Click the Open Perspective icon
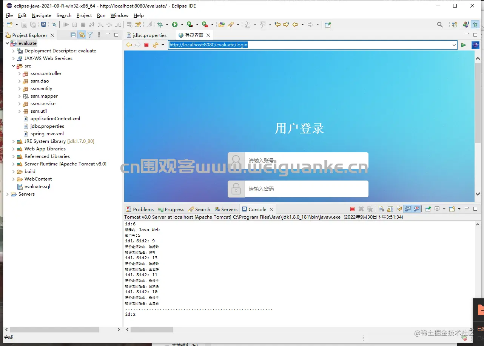The image size is (484, 346). tap(455, 24)
